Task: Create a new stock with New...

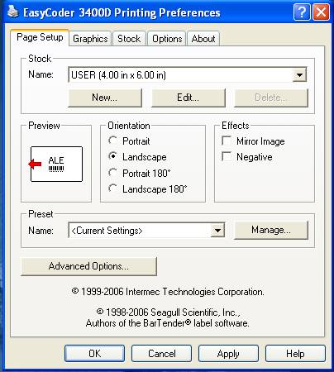Action: 105,98
